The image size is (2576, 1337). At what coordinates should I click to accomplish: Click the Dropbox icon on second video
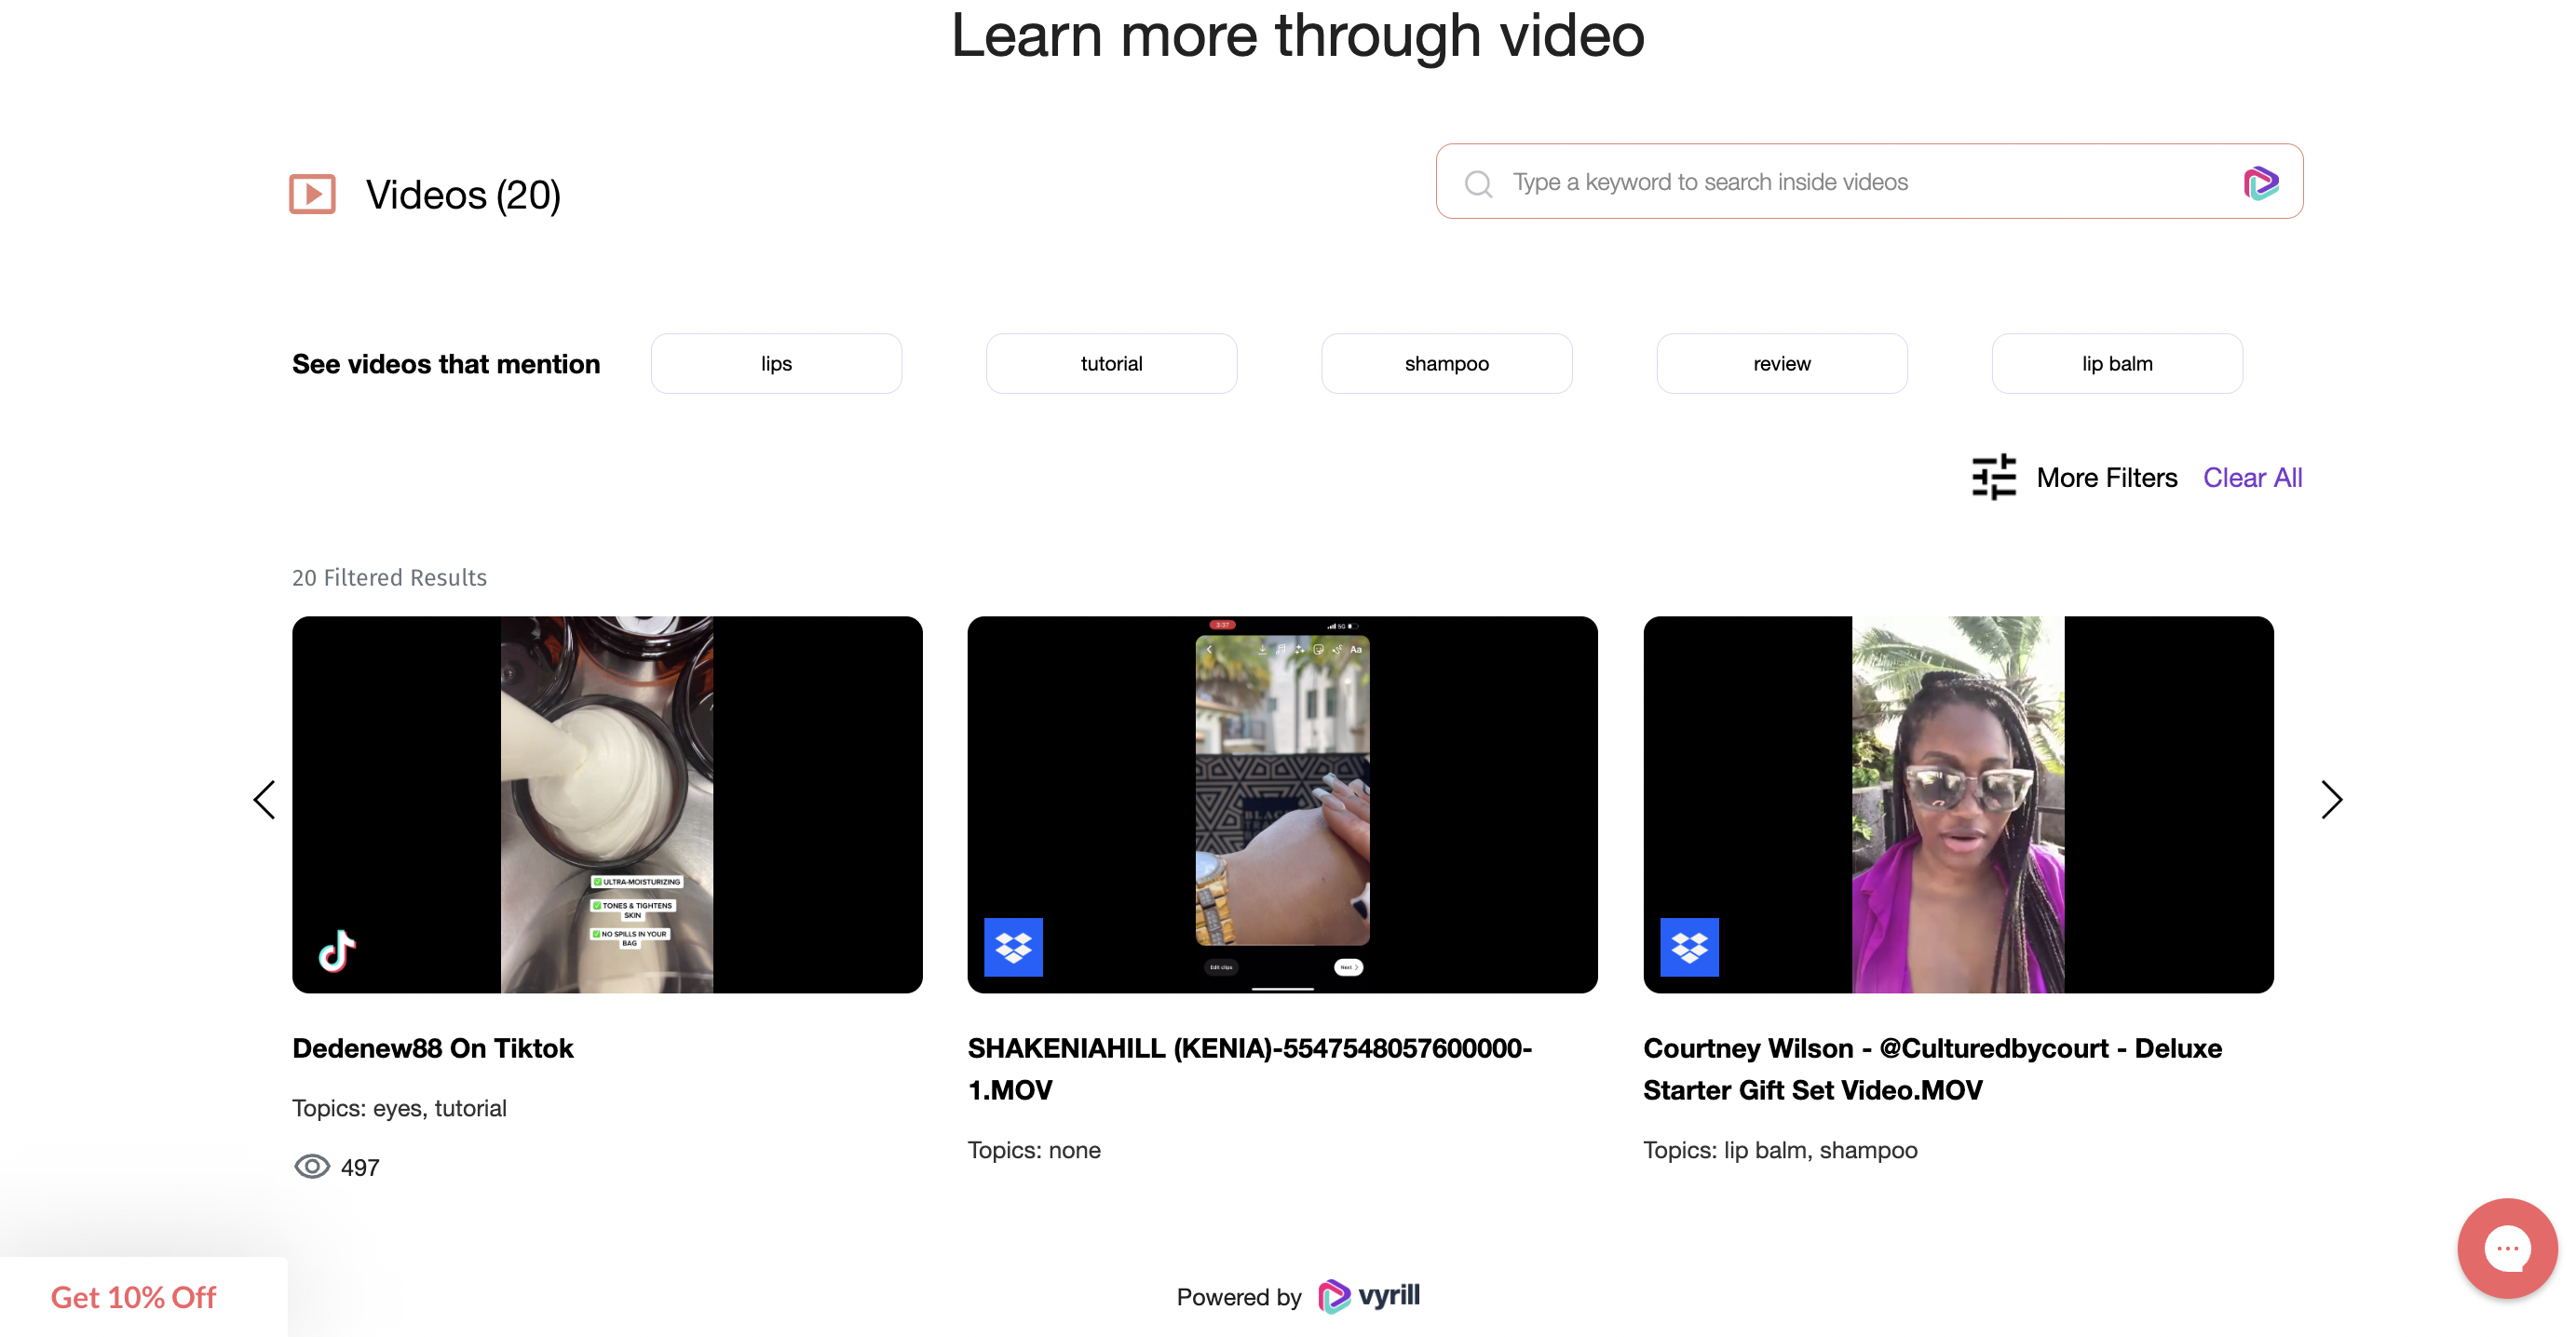[x=1013, y=946]
